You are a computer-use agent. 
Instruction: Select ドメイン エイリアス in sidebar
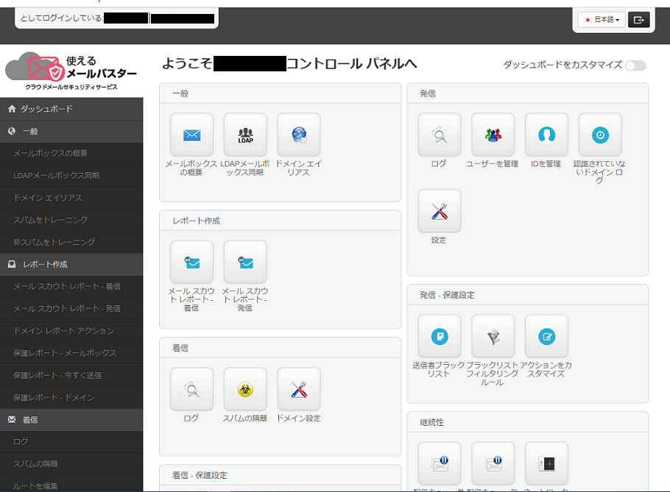pyautogui.click(x=71, y=198)
